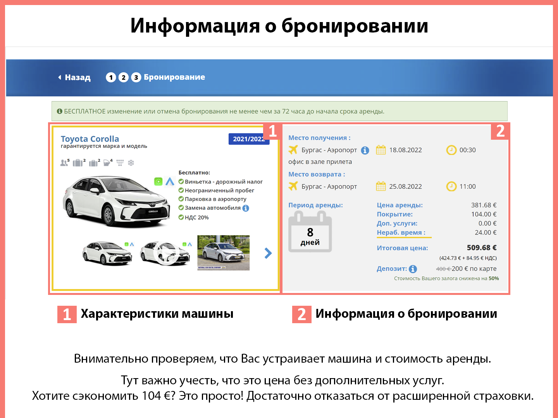Show next gallery photos with arrow
The image size is (558, 418).
coord(268,253)
